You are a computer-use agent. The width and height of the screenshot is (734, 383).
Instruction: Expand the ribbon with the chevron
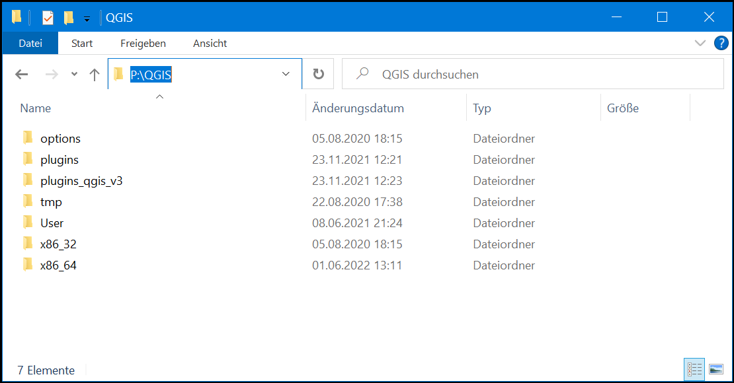tap(700, 44)
